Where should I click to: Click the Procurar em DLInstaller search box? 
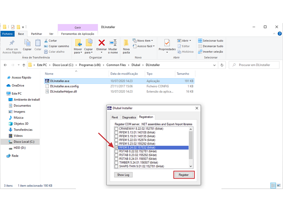254,65
